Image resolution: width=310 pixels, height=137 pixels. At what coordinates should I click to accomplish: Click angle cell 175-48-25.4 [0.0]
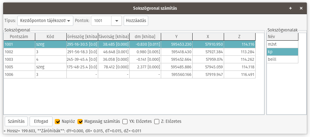[82, 67]
